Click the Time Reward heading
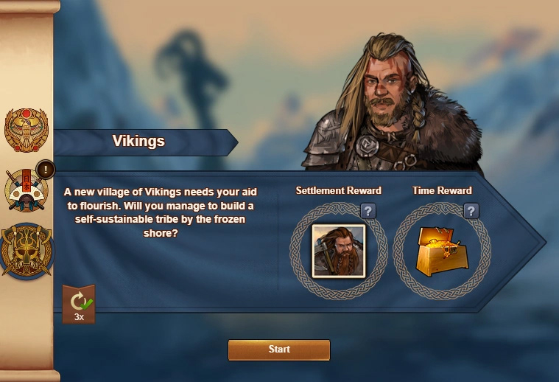The height and width of the screenshot is (382, 559). pyautogui.click(x=442, y=191)
